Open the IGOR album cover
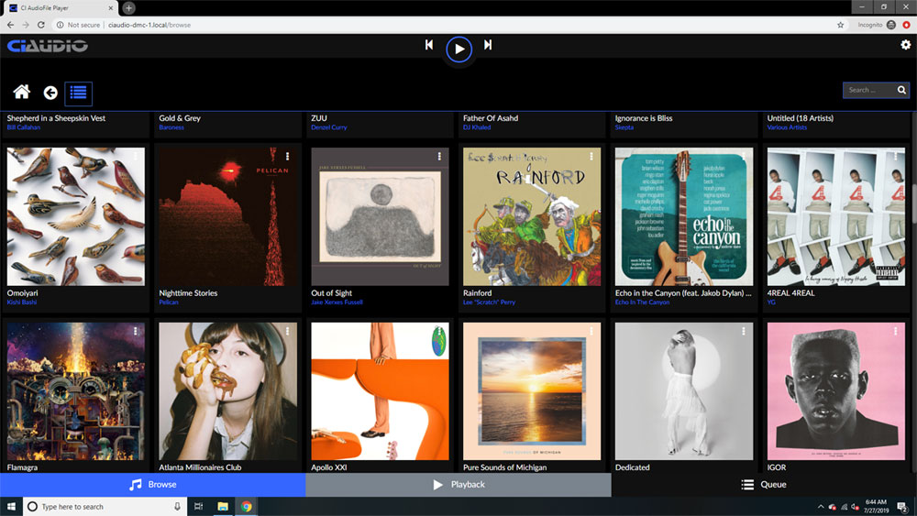This screenshot has height=516, width=917. (x=836, y=391)
